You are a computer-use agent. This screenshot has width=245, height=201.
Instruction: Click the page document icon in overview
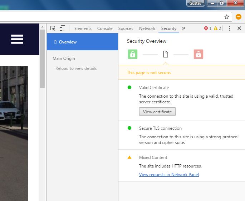(x=165, y=54)
